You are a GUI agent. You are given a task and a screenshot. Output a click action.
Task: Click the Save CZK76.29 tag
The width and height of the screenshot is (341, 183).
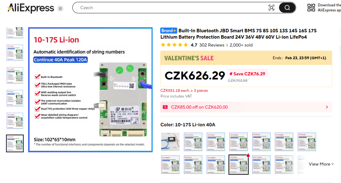[247, 74]
